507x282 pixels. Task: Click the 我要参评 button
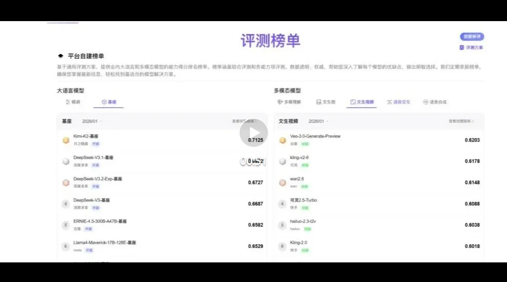[x=472, y=37]
